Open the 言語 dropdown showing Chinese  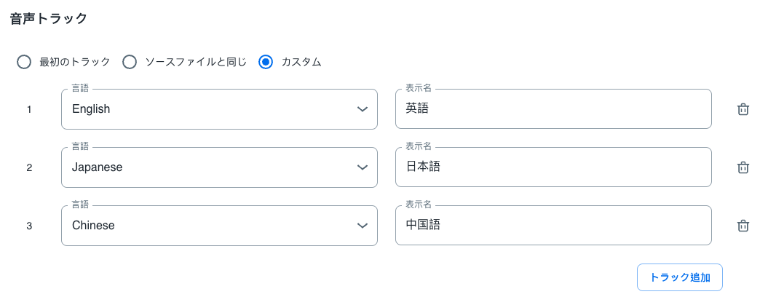point(211,226)
